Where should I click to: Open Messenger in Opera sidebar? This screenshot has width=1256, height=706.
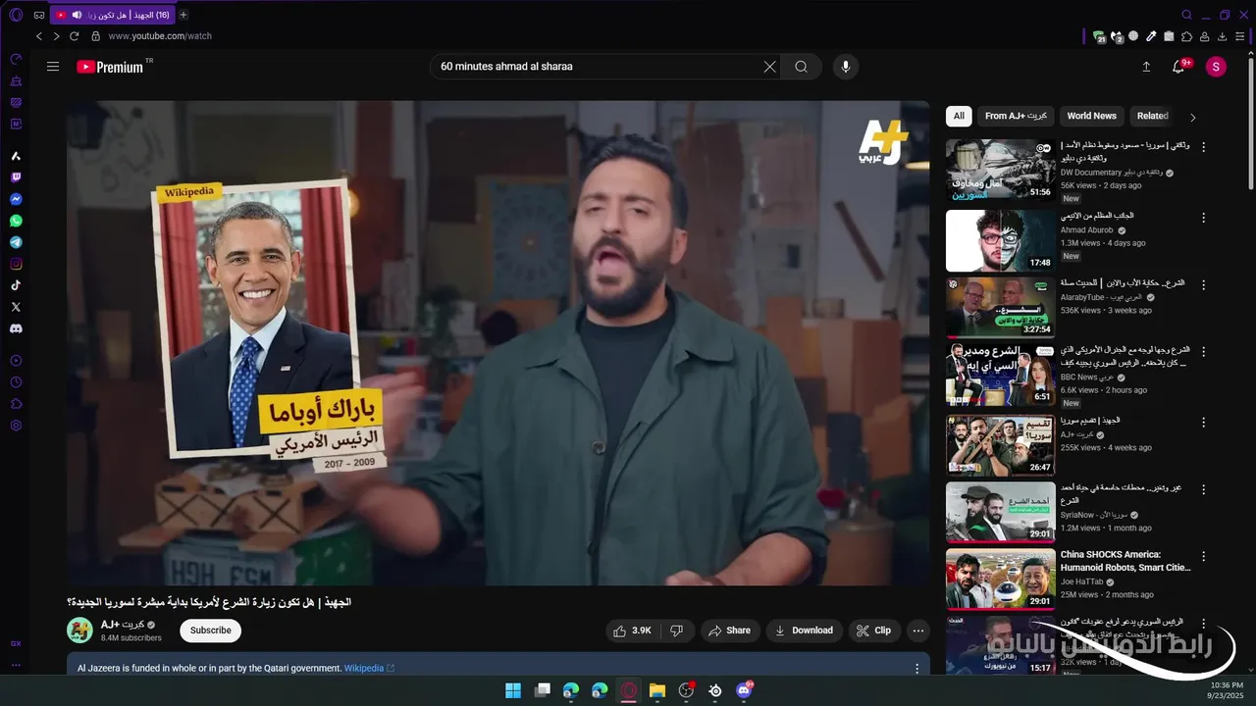point(16,199)
